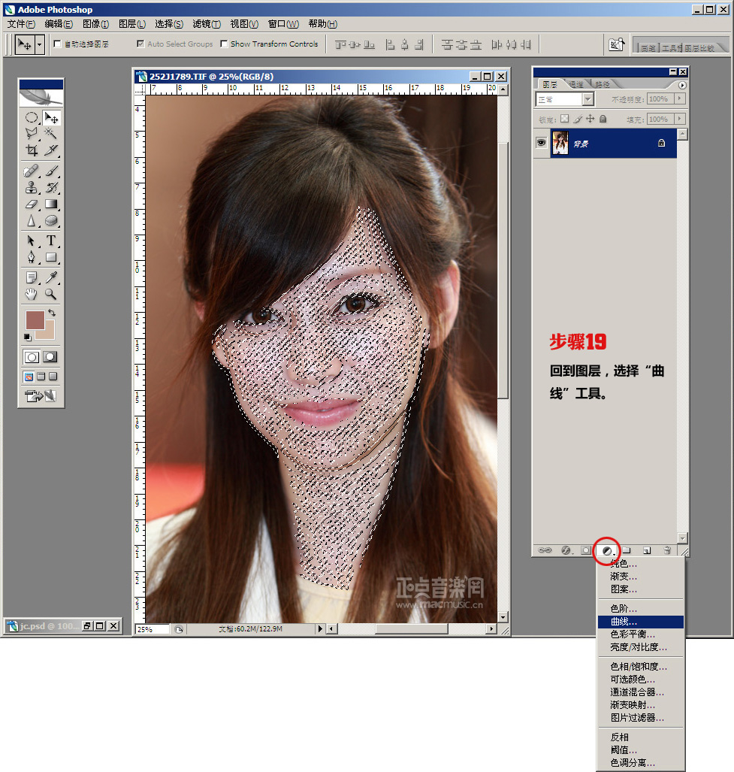Select the Elliptical Marquee tool
The image size is (734, 772).
tap(32, 118)
